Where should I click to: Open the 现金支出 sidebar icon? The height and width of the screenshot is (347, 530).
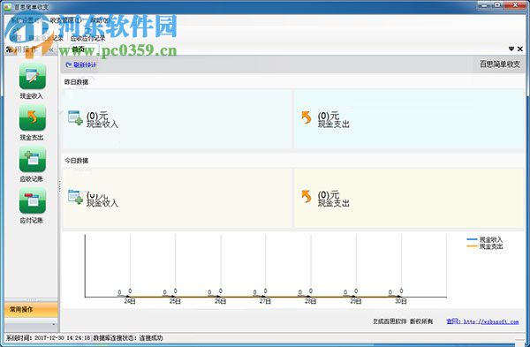[32, 117]
